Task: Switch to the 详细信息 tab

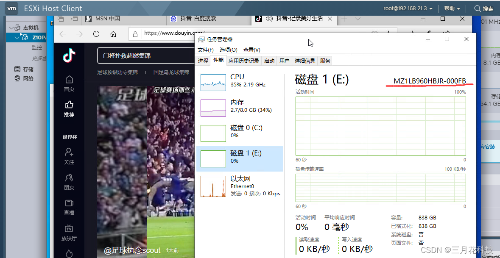Action: (x=304, y=61)
